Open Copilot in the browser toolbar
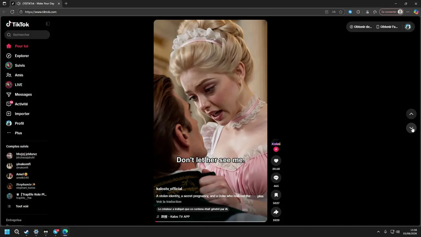 (416, 12)
